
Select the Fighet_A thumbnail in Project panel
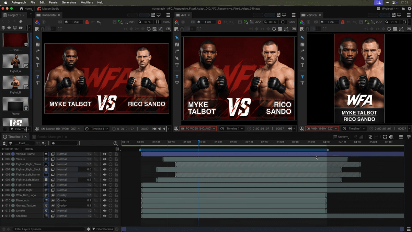point(15,62)
